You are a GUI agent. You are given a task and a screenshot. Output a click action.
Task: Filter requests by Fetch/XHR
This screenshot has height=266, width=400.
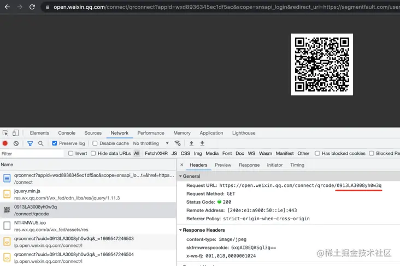pos(156,153)
